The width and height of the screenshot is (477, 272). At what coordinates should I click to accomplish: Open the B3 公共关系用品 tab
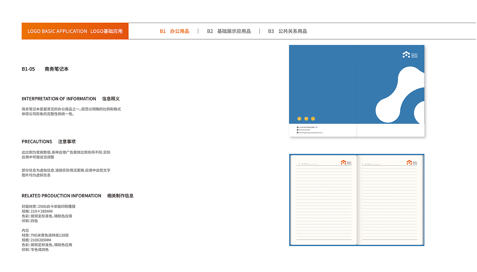pyautogui.click(x=287, y=31)
